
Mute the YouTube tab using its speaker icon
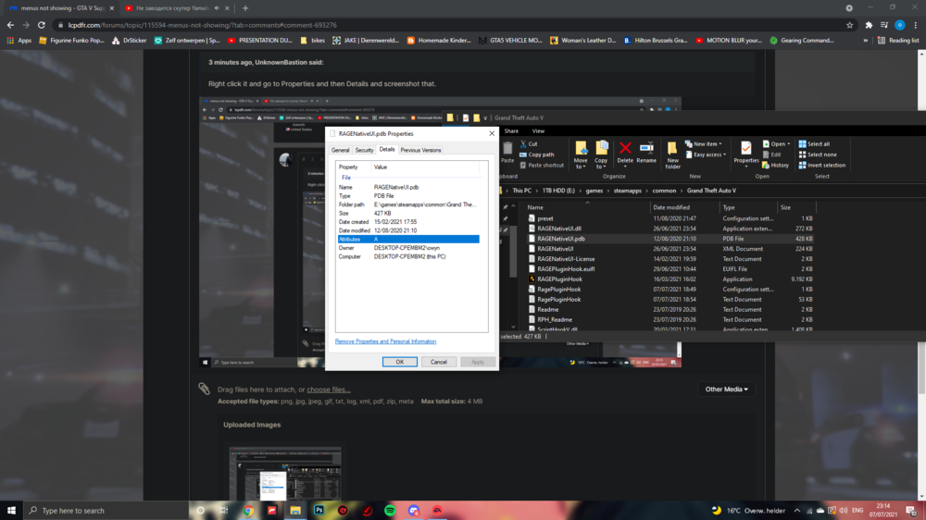click(x=217, y=8)
